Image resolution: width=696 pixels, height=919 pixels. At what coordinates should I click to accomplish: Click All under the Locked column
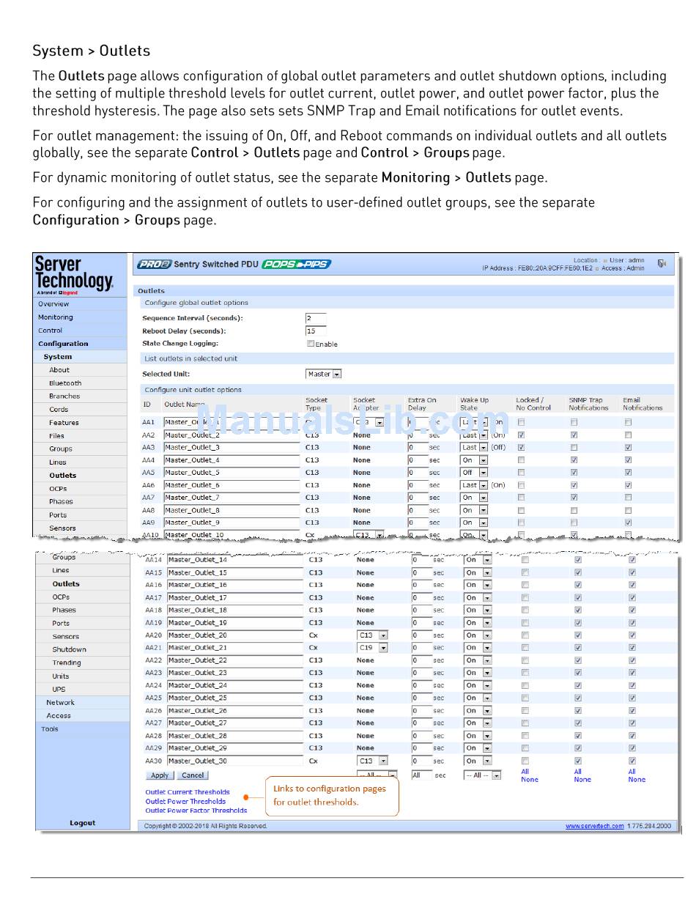[525, 772]
